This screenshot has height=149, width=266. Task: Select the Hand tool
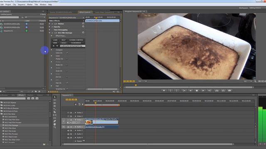pyautogui.click(x=54, y=124)
